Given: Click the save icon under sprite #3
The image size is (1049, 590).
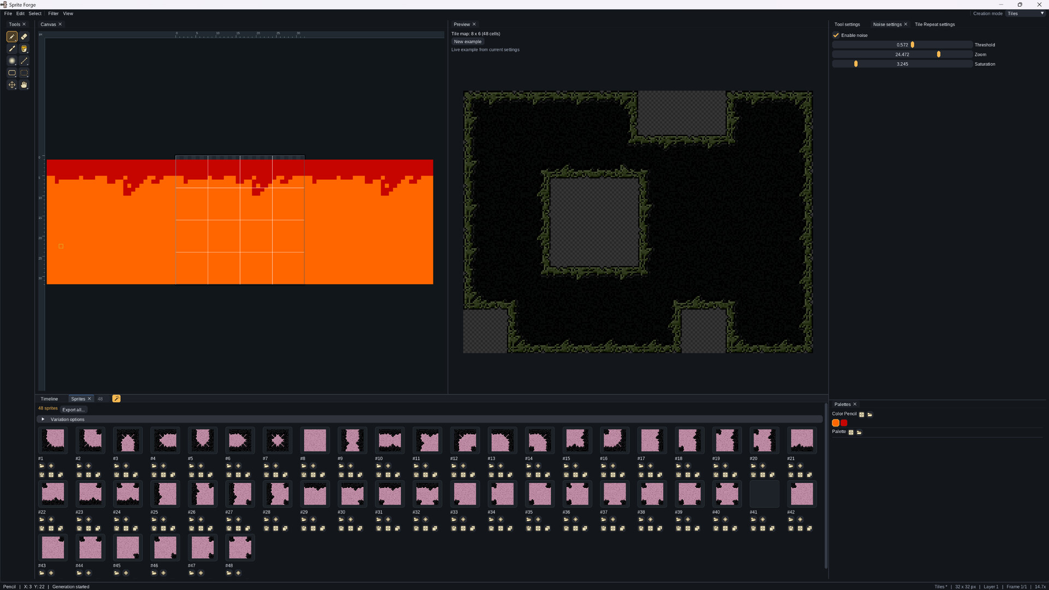Looking at the screenshot, I should coord(116,475).
